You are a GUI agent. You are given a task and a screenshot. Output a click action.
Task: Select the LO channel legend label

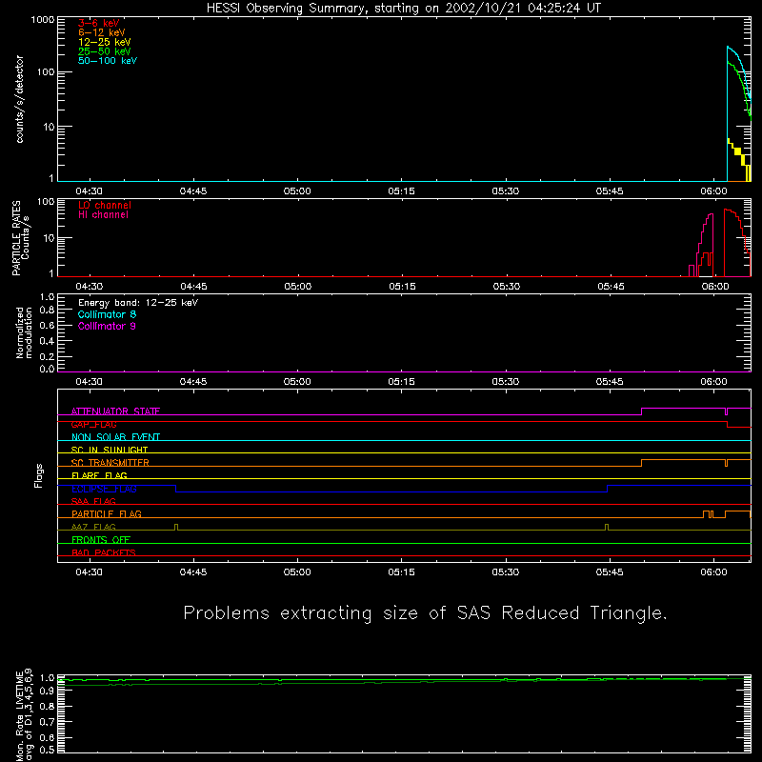point(105,205)
